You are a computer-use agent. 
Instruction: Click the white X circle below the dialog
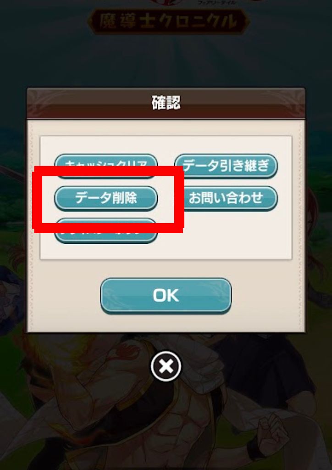pos(166,366)
